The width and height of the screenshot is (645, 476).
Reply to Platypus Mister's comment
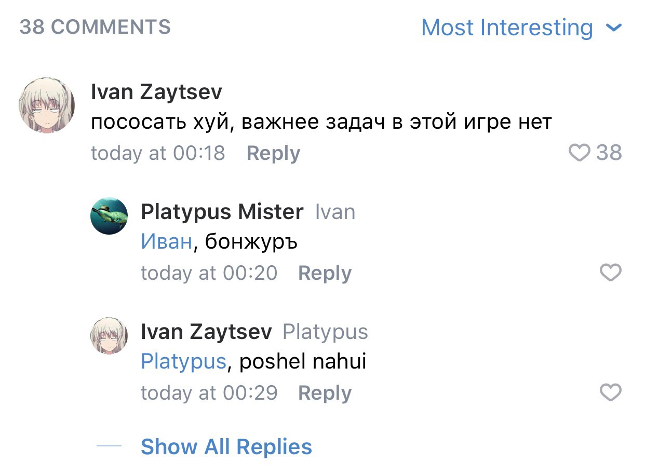pyautogui.click(x=325, y=274)
